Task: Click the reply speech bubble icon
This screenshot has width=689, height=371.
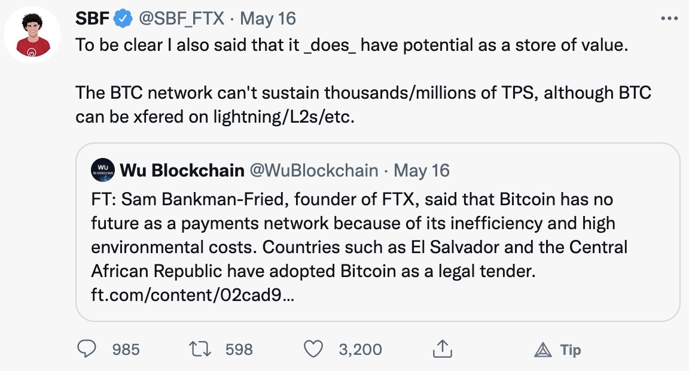Action: click(87, 349)
